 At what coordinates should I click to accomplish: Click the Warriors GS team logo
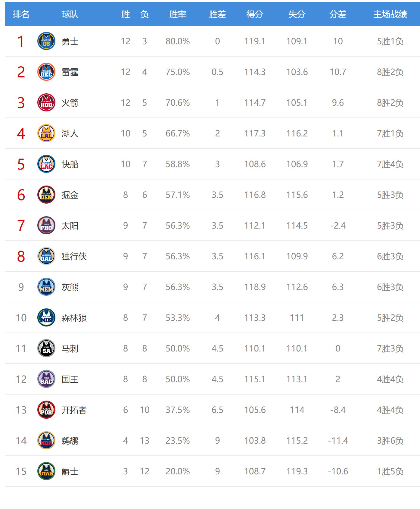pos(46,41)
